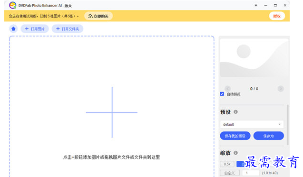303x177 pixels.
Task: Open the info icon next to 预设
Action: pyautogui.click(x=235, y=112)
